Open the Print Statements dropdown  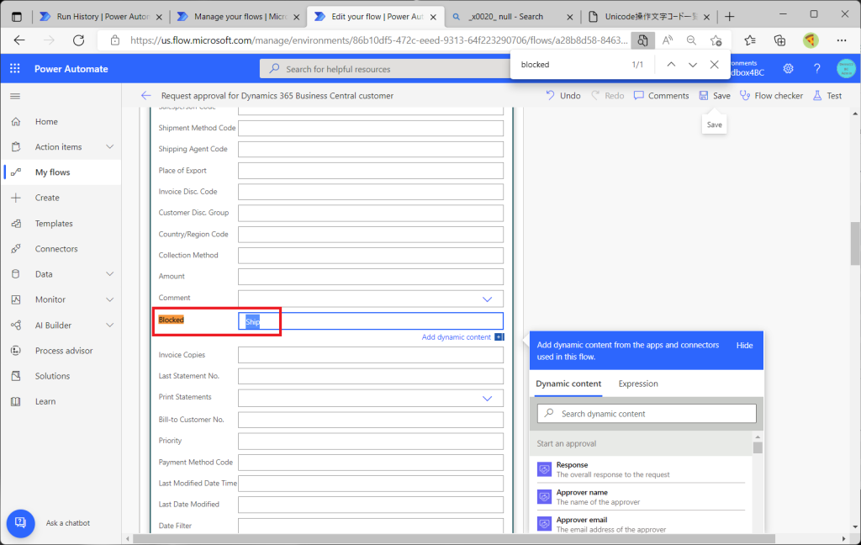(487, 399)
